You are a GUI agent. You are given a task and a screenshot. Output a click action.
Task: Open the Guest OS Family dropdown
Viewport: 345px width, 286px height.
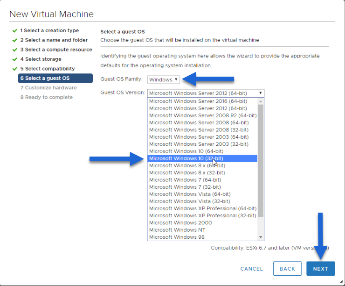coord(164,79)
